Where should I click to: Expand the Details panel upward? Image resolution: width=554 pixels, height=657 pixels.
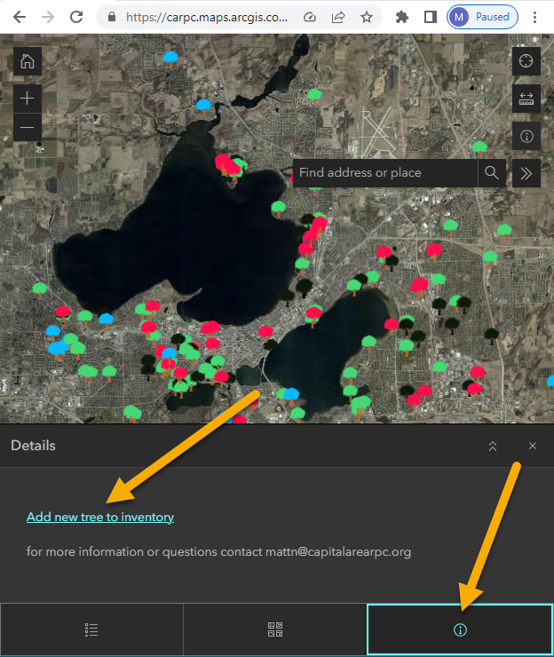(493, 446)
